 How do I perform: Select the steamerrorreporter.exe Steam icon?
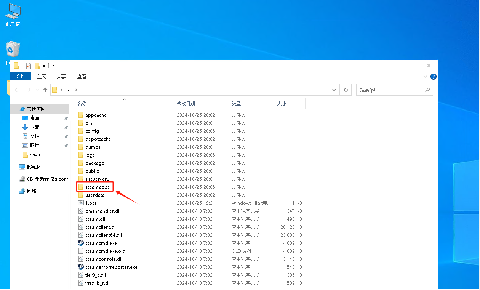click(x=80, y=267)
